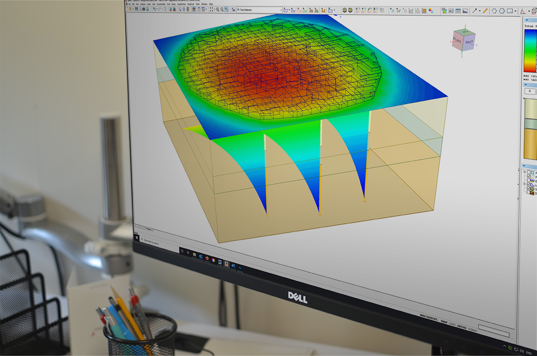
Task: Select the arrow annotation tool
Action: [x=475, y=11]
